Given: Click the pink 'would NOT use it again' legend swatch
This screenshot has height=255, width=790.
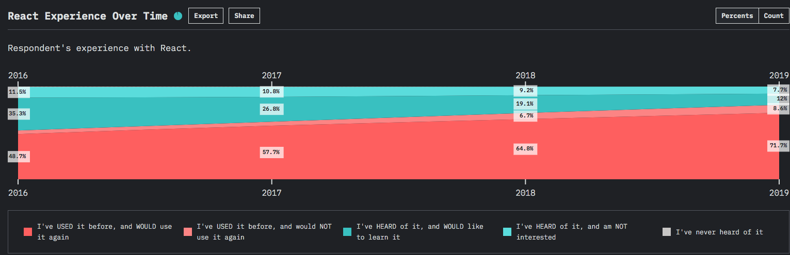Looking at the screenshot, I should click(188, 232).
